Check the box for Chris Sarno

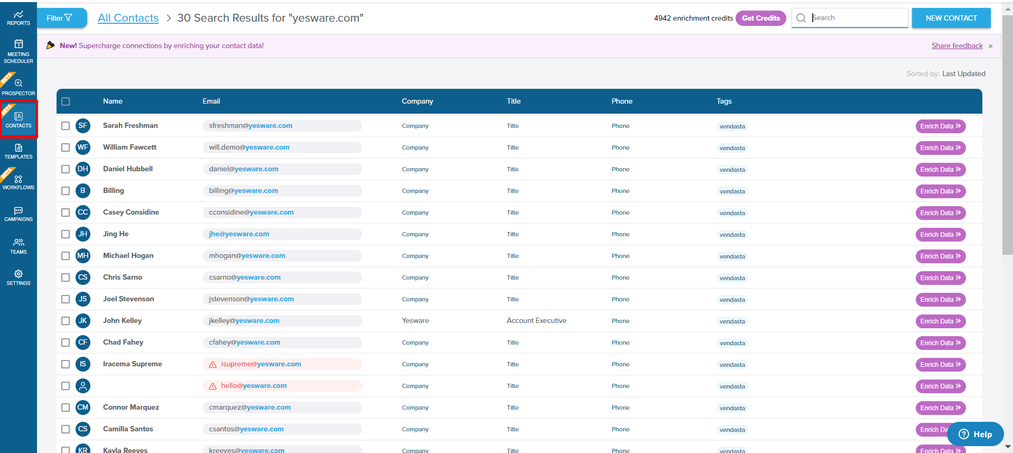coord(66,278)
